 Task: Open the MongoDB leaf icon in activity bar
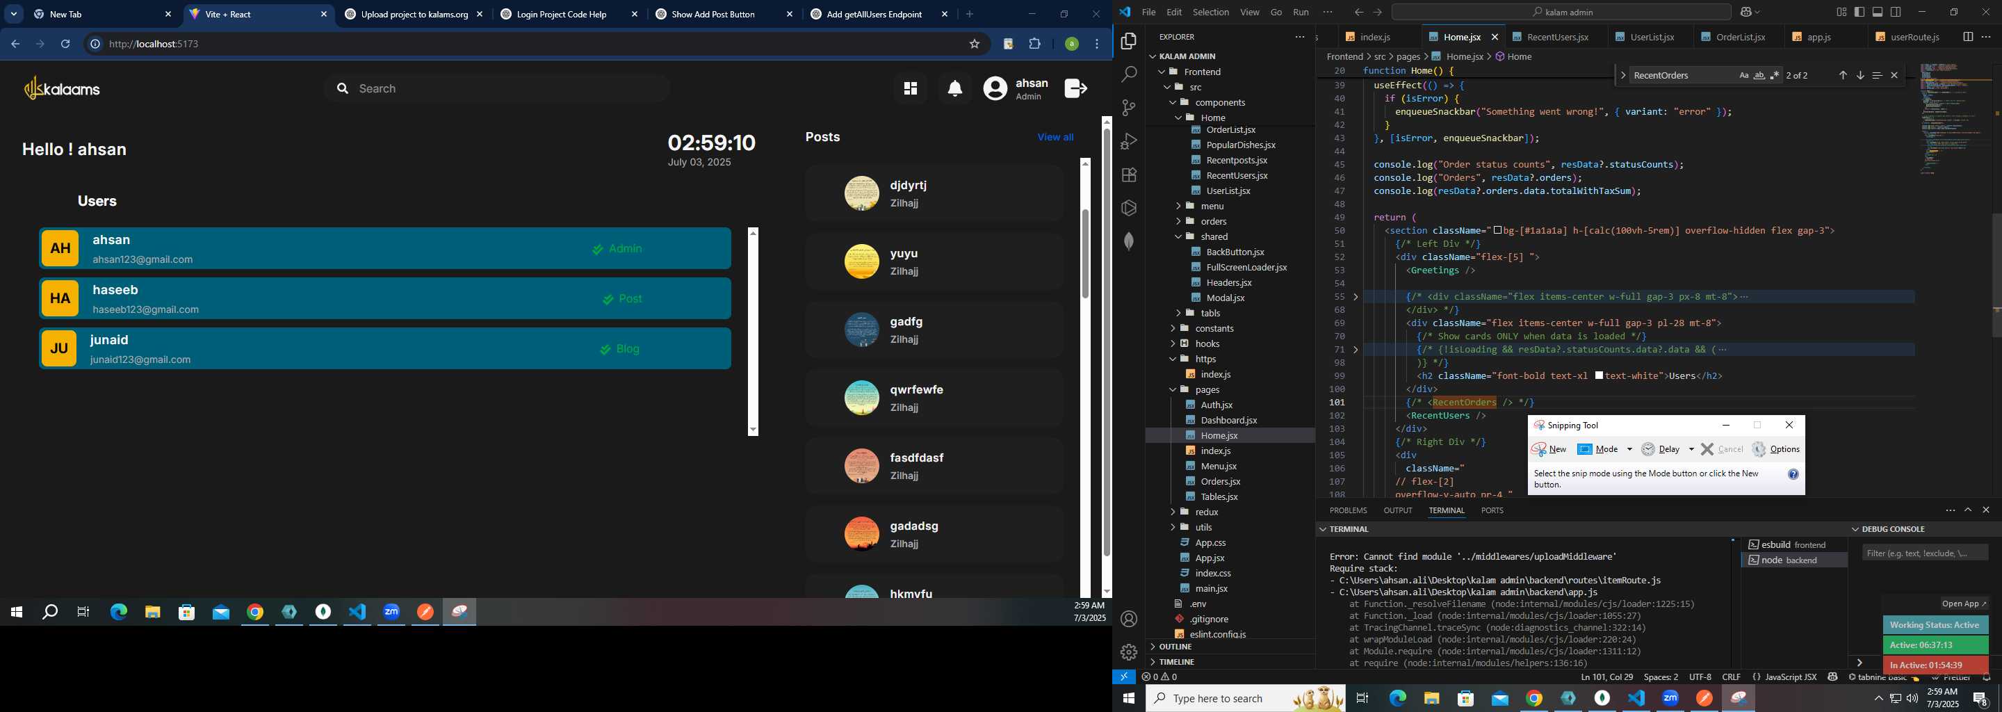(x=1128, y=242)
